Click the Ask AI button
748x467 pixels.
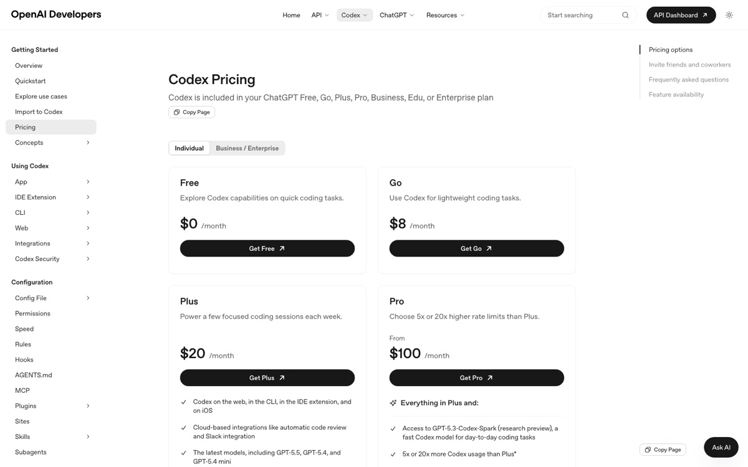point(721,447)
